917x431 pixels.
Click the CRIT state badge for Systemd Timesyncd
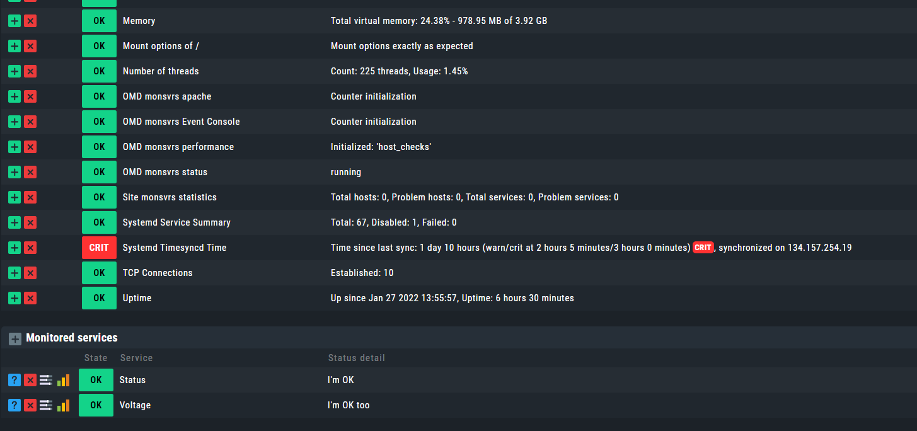[99, 248]
